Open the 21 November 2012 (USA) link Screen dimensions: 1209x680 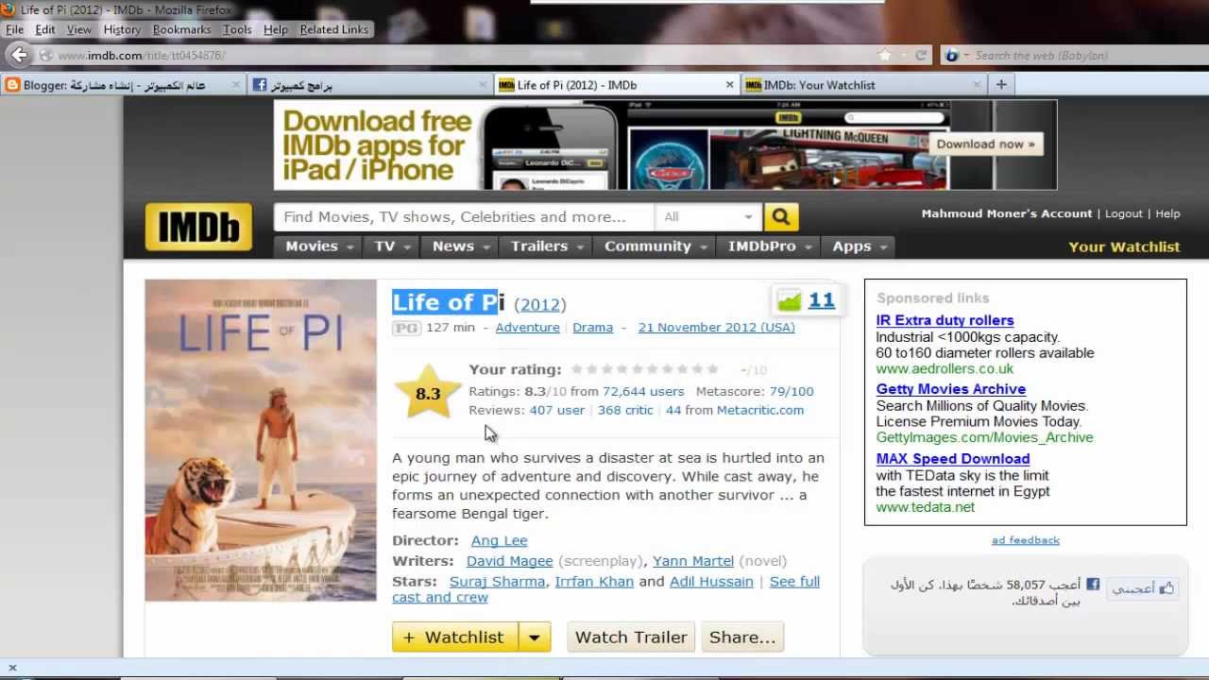click(716, 328)
